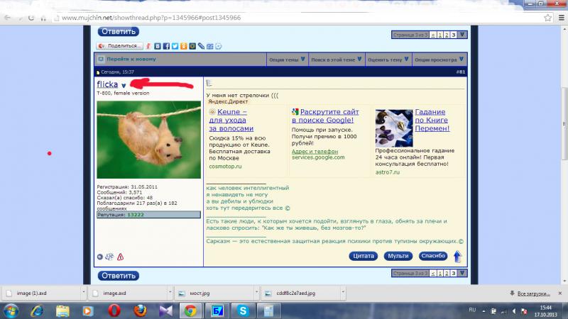Image resolution: width=568 pixels, height=319 pixels.
Task: Click the Цитата quote button
Action: (364, 256)
